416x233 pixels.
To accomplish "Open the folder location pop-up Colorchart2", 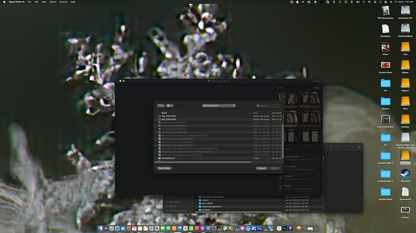I will (x=219, y=106).
